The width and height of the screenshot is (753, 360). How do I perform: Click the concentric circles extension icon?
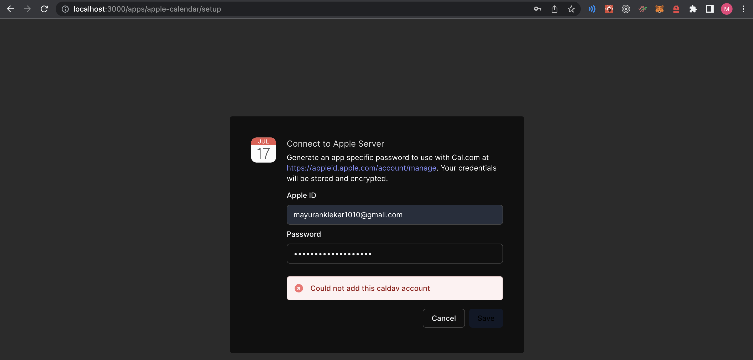coord(626,9)
